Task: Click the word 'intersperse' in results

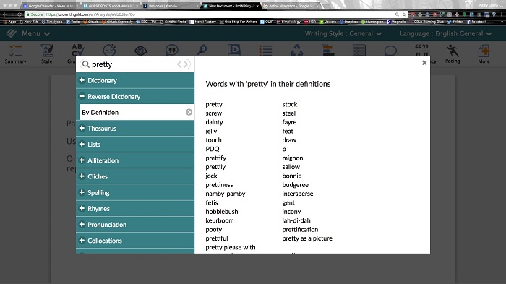Action: click(298, 194)
